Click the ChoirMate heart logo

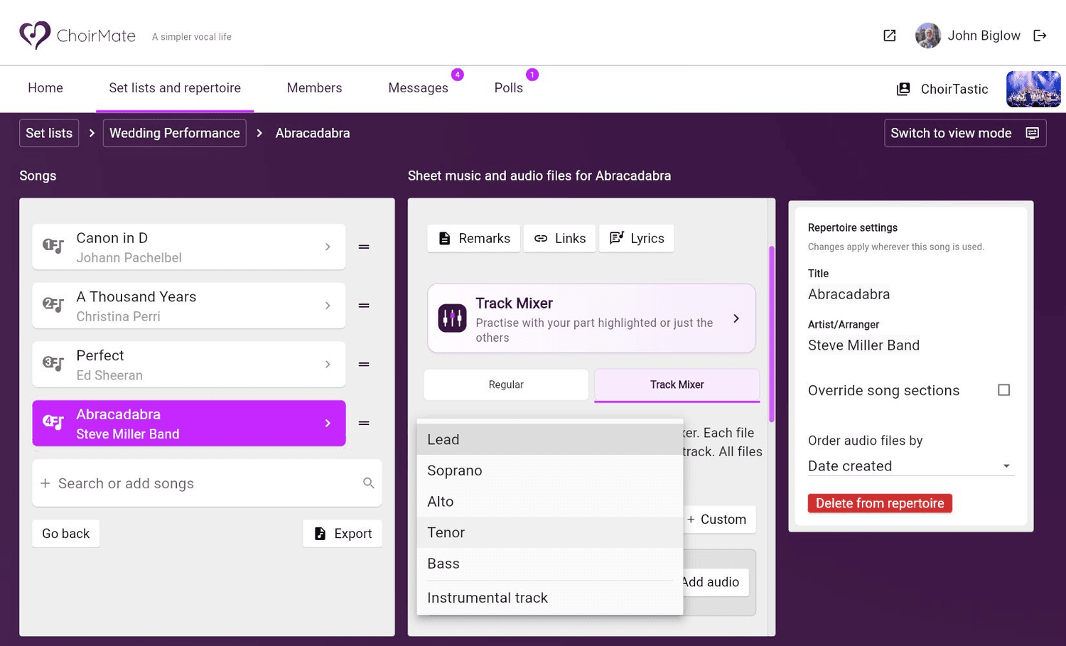click(35, 35)
